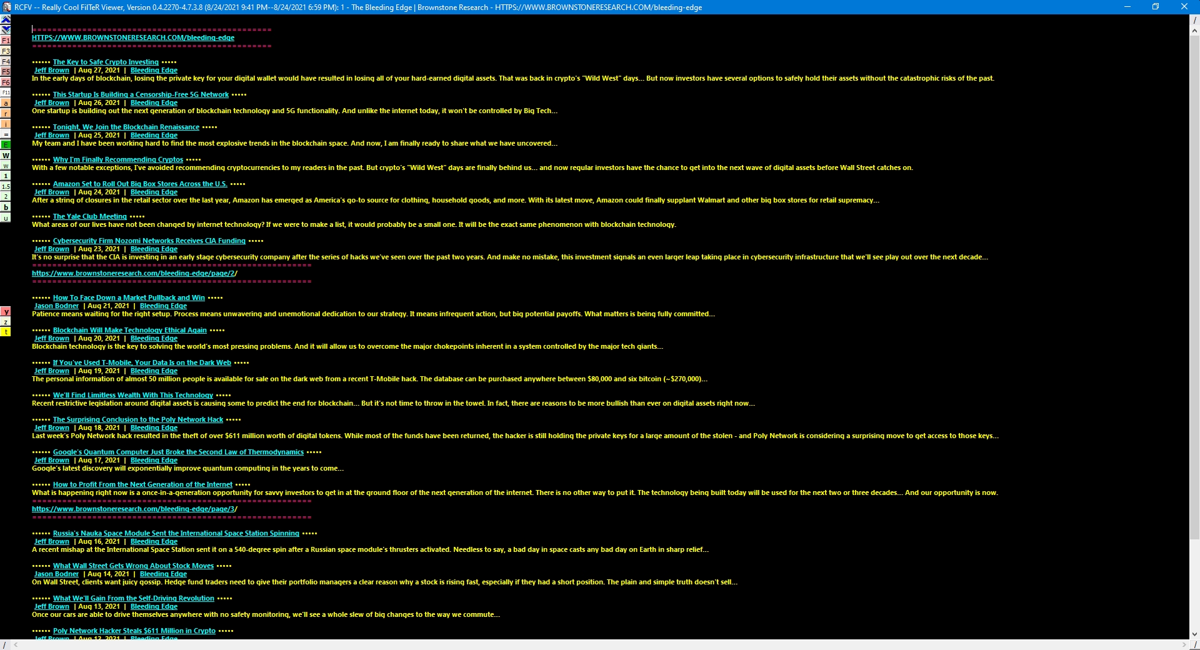Viewport: 1200px width, 650px height.
Task: Click the green 'E' sidebar button
Action: pos(6,145)
